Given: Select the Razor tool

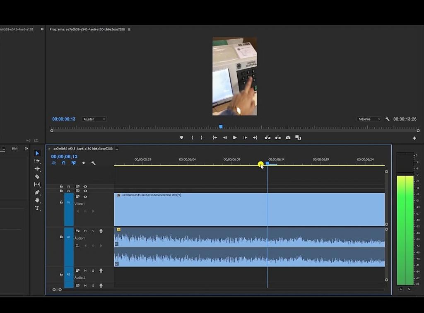Looking at the screenshot, I should pyautogui.click(x=37, y=177).
